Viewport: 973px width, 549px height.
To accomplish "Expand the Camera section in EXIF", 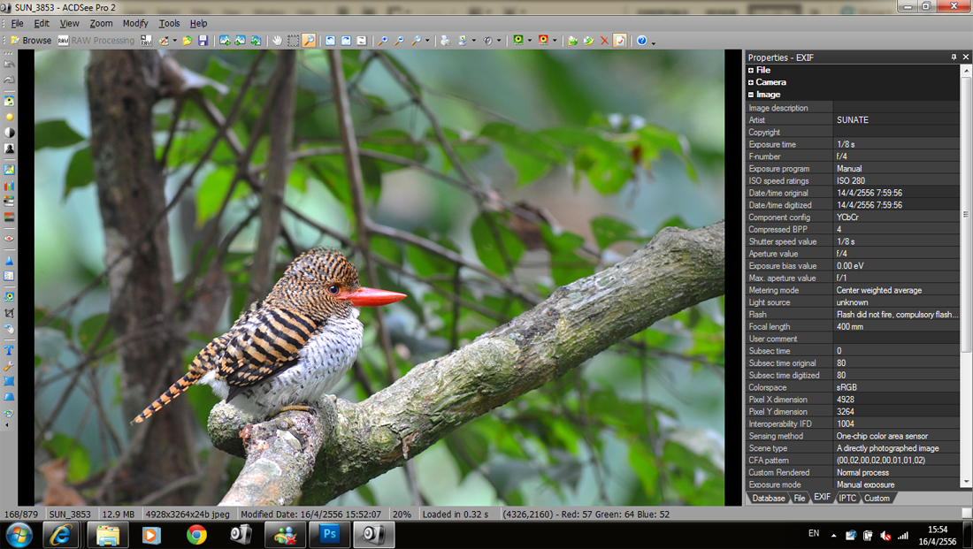I will coord(751,82).
